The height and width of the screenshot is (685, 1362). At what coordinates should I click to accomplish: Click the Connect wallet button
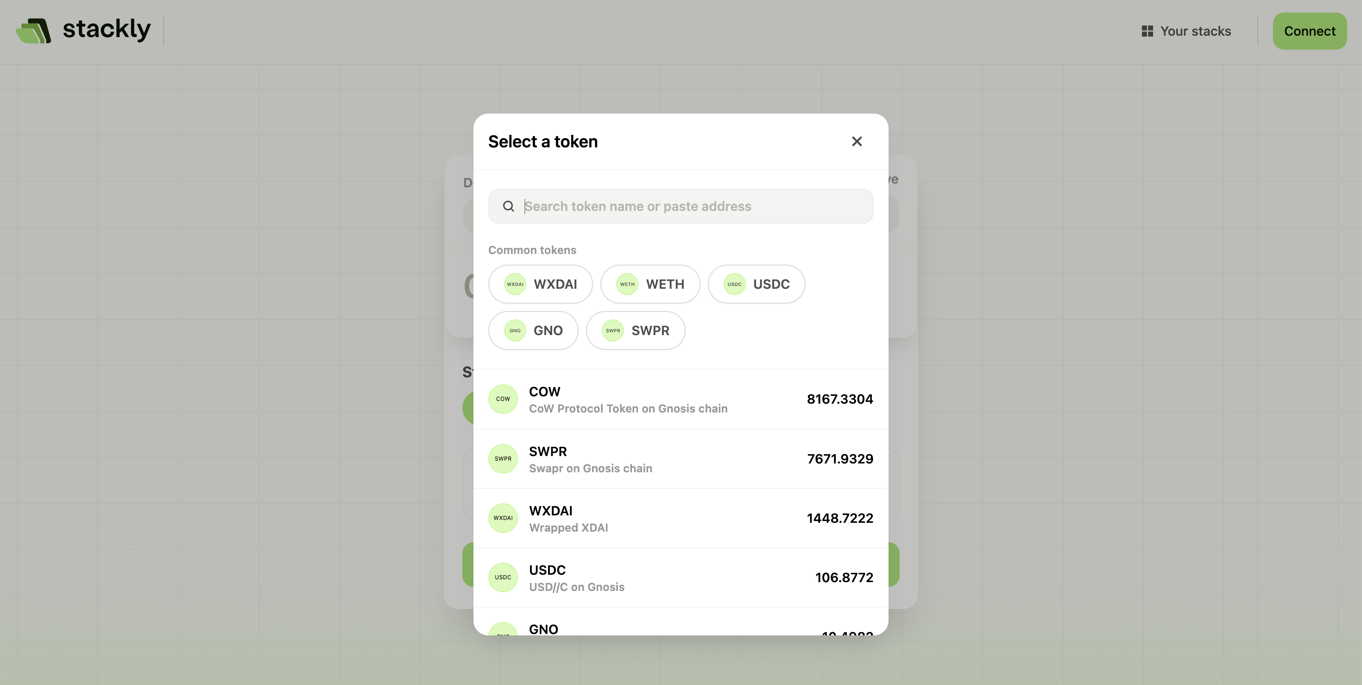(1309, 31)
